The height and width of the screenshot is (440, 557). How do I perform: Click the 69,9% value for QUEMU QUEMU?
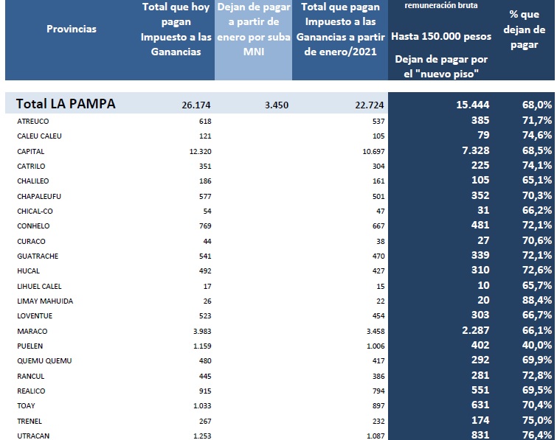click(x=537, y=360)
